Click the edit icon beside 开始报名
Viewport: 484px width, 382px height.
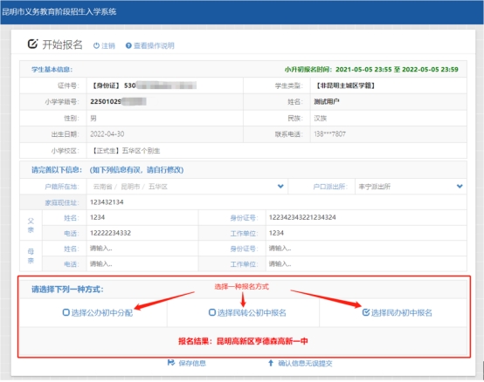[x=32, y=44]
